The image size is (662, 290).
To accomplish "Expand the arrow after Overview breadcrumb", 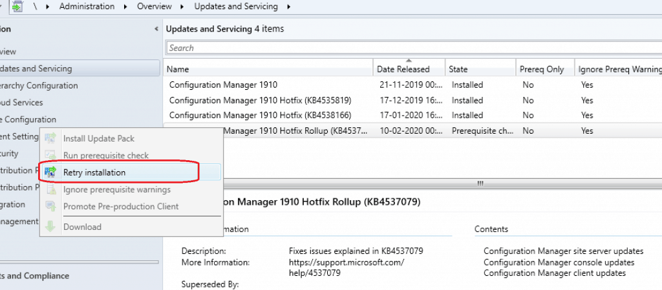I will coord(183,6).
